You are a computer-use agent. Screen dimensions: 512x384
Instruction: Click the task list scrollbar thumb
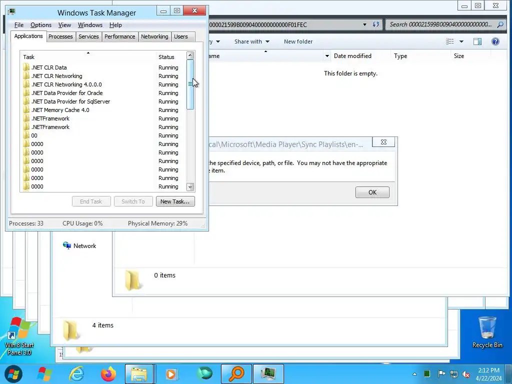pos(190,84)
